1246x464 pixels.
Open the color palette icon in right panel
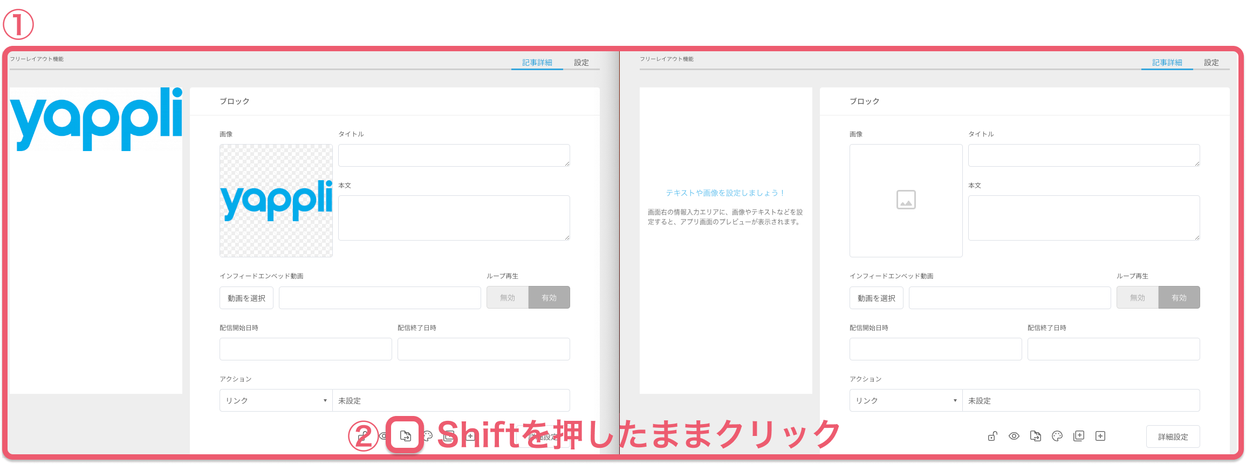coord(1057,436)
